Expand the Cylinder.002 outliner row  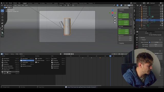[140, 22]
